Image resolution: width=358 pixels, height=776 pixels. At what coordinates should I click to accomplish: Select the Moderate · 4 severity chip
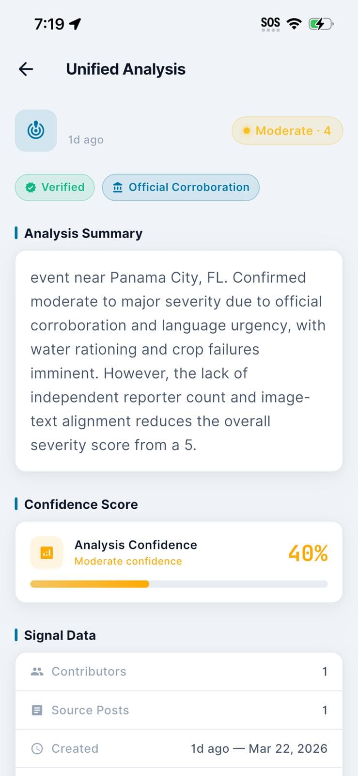click(287, 130)
